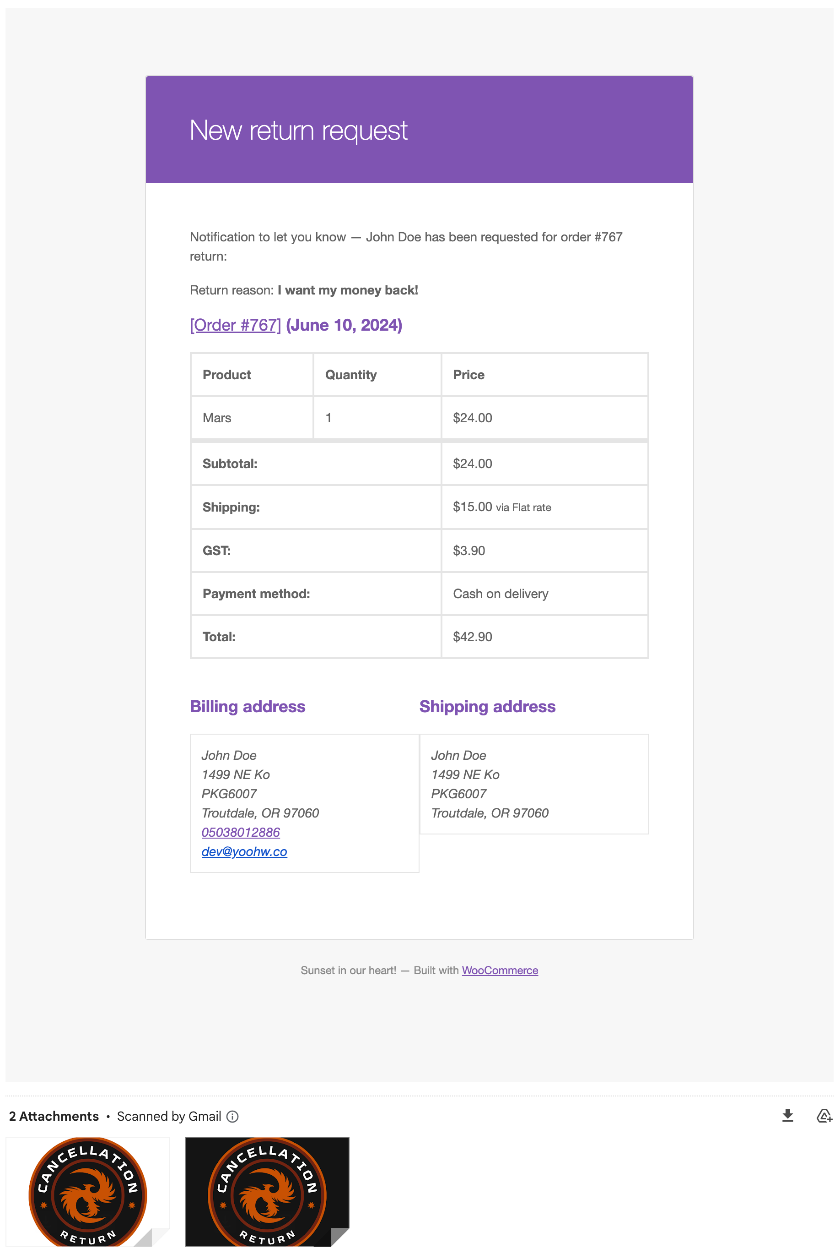Click John Doe in billing address
Screen dimensions: 840x1254
pos(229,755)
